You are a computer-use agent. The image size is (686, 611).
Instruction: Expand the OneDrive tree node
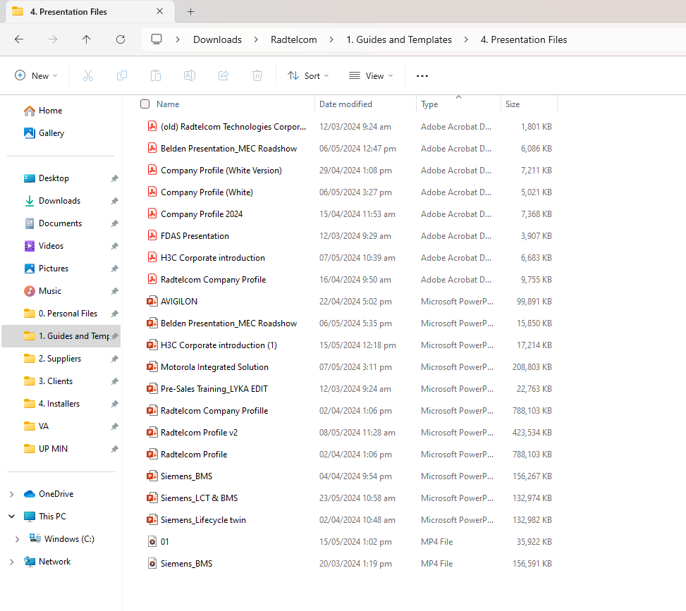coord(12,494)
